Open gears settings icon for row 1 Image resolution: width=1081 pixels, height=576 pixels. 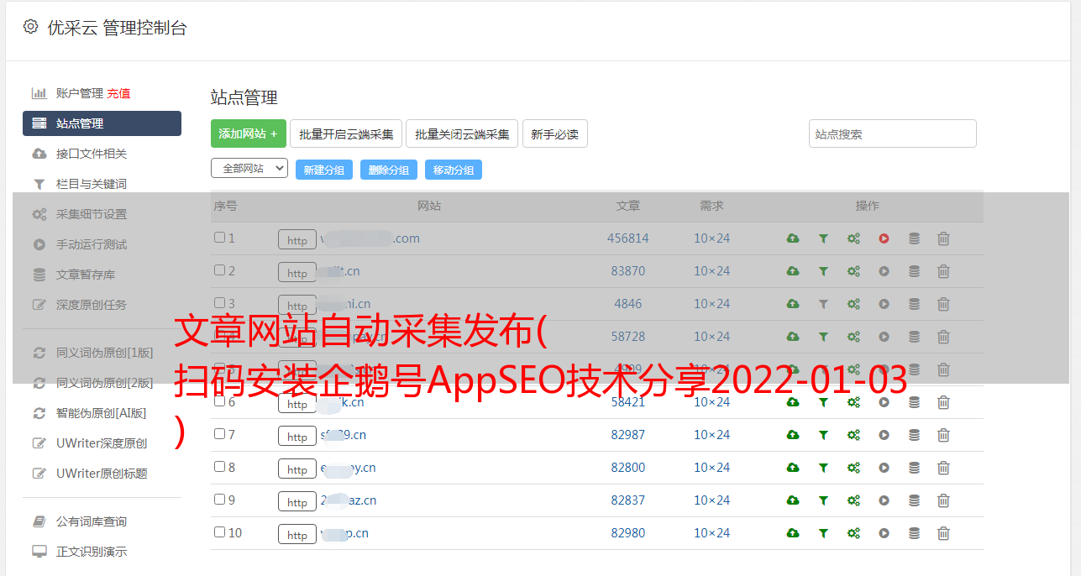click(853, 238)
